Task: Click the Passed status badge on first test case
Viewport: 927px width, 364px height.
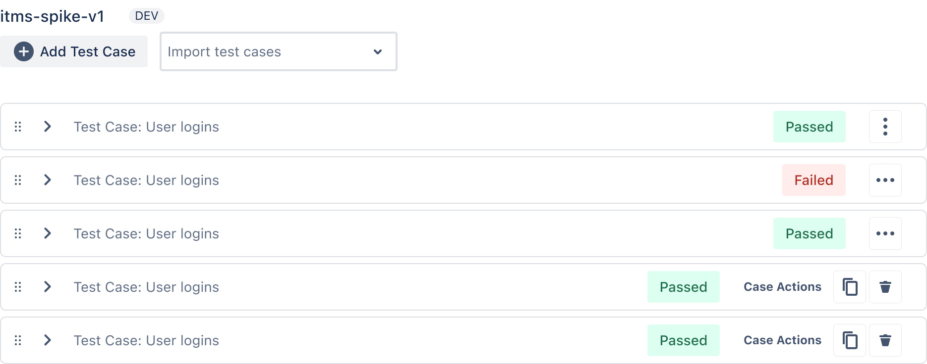Action: coord(809,127)
